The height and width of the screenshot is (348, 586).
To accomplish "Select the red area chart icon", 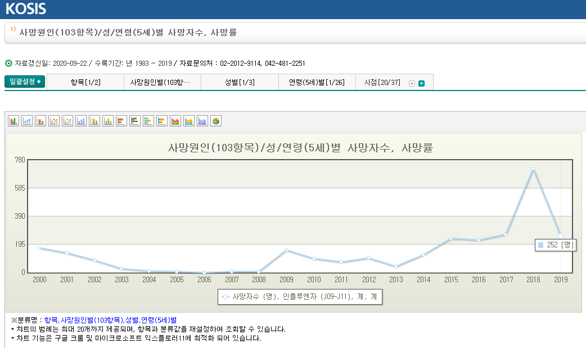I will pos(175,120).
